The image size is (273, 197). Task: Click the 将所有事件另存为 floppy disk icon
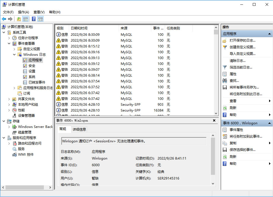225,87
